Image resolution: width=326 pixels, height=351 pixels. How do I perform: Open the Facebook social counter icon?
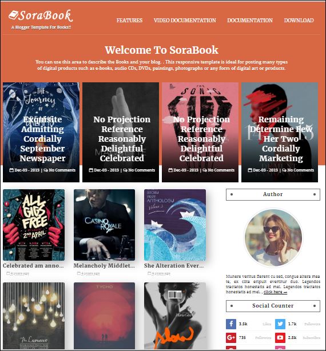[x=231, y=324]
